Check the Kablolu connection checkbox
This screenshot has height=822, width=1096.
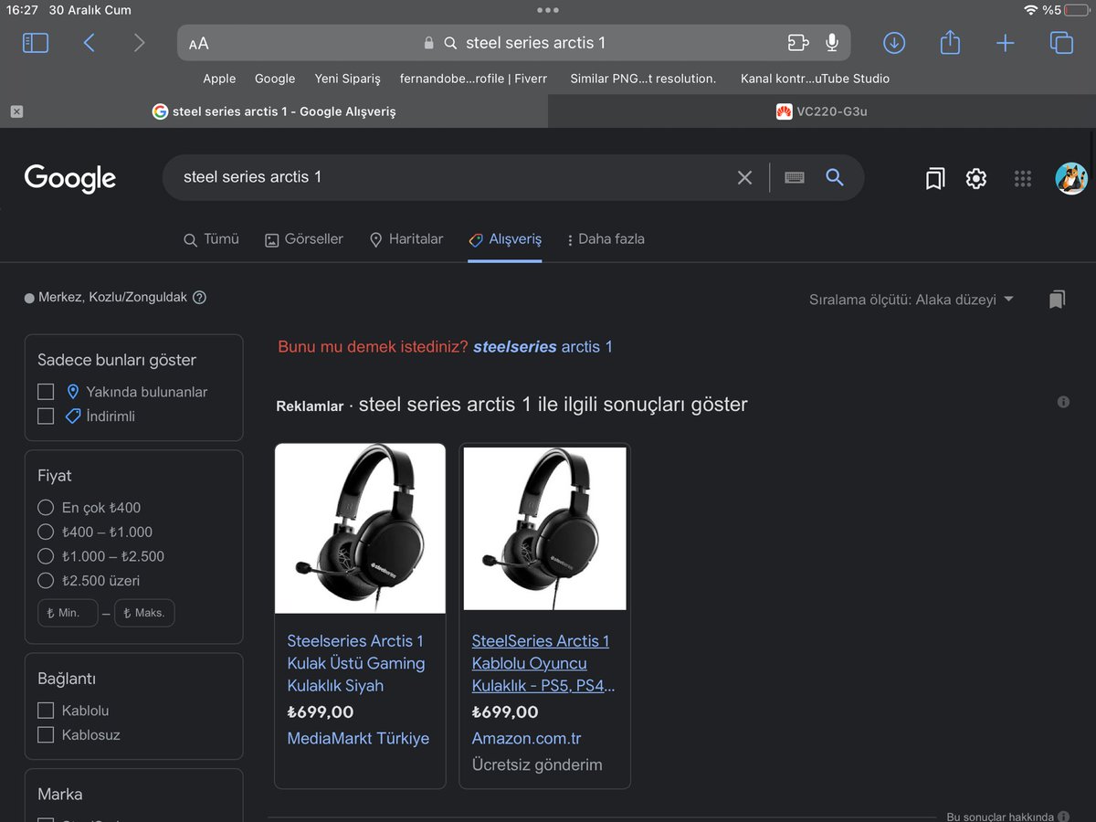(x=46, y=711)
